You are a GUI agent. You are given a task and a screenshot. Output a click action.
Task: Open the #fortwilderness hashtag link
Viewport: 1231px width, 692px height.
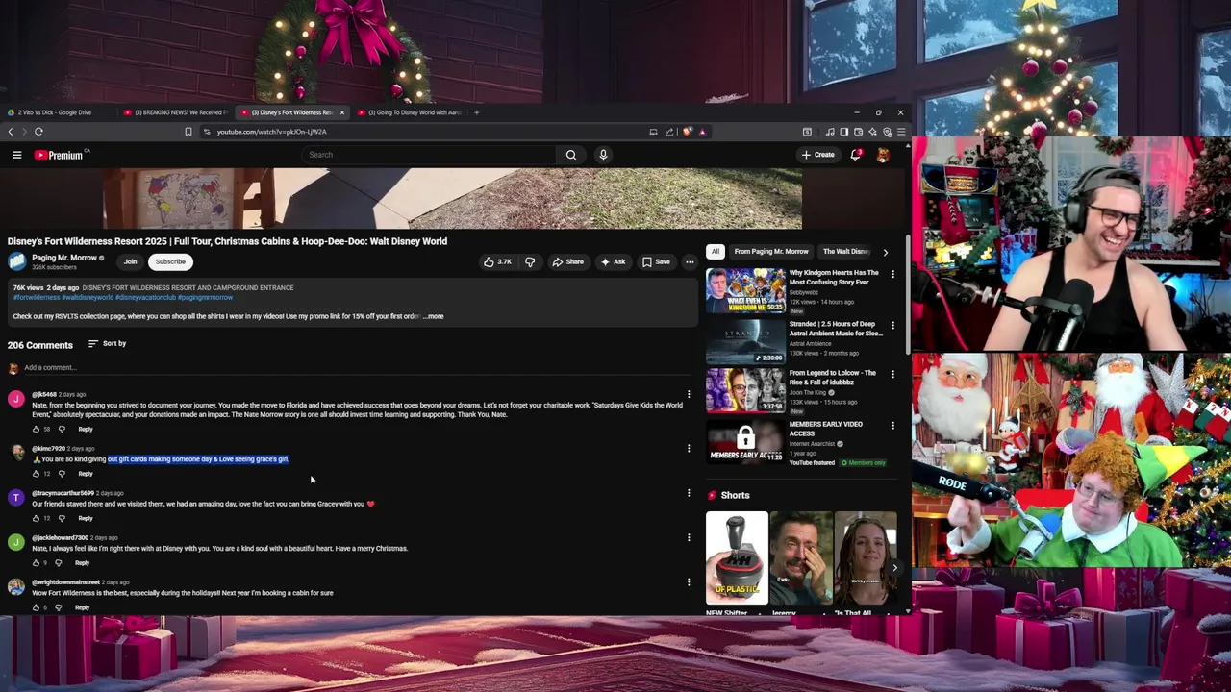pyautogui.click(x=36, y=297)
